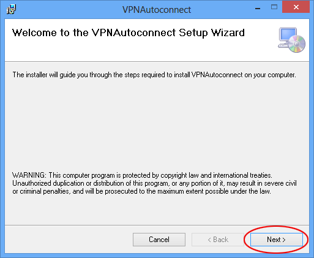Click the VPNAutoconnect title bar text

coord(157,10)
